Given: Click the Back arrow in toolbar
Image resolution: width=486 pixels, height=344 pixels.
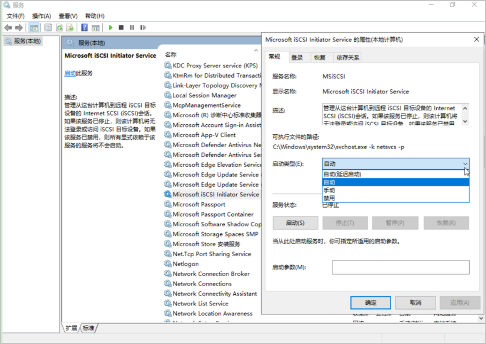Looking at the screenshot, I should pos(8,28).
